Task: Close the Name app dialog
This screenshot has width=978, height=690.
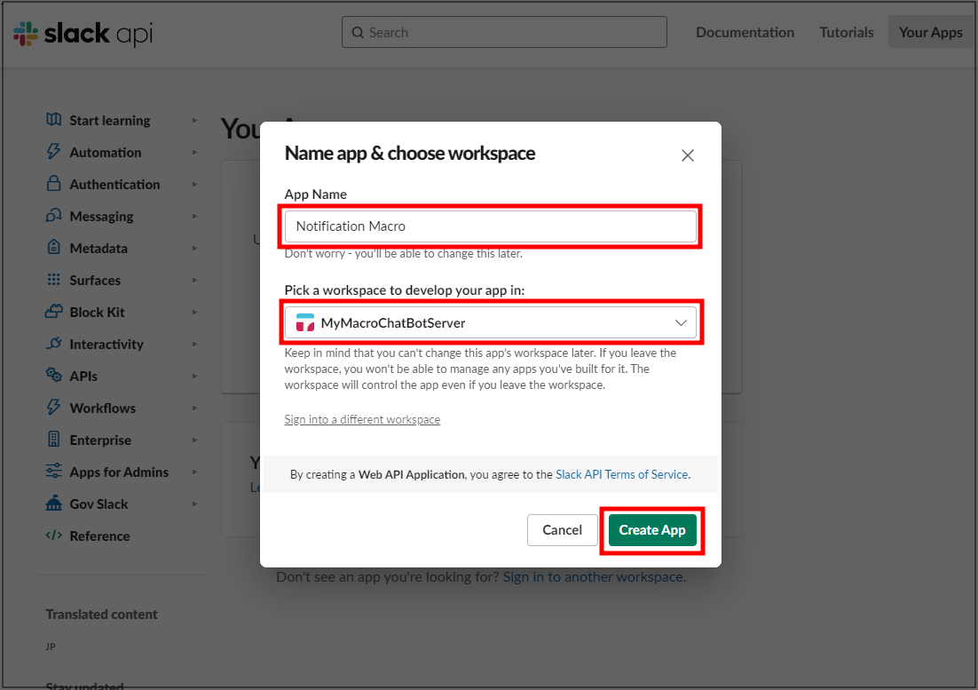Action: point(687,155)
